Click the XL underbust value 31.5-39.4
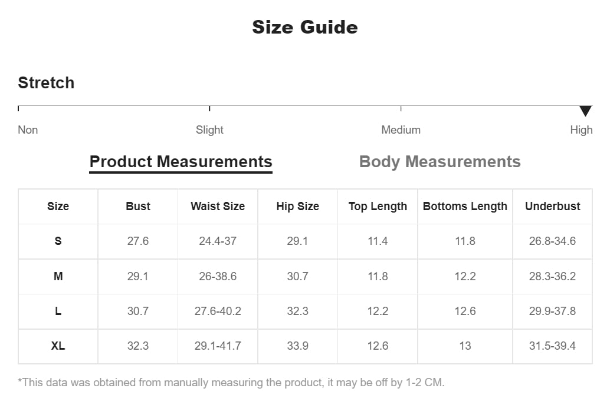Viewport: 610px width, 408px height. tap(552, 346)
